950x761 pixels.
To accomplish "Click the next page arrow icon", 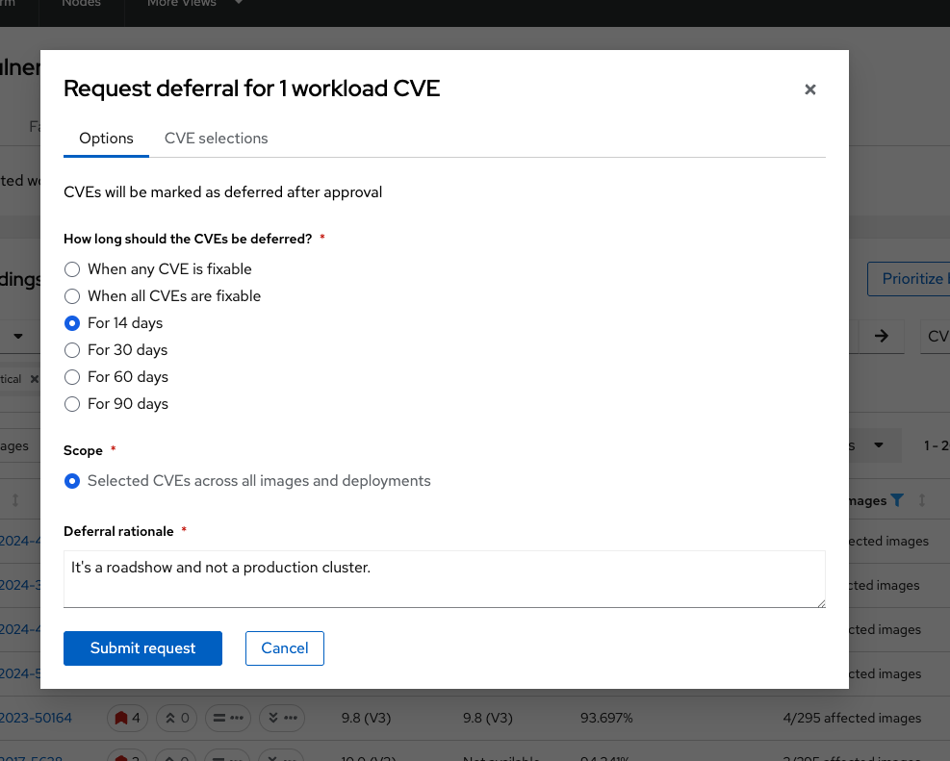I will [x=882, y=336].
